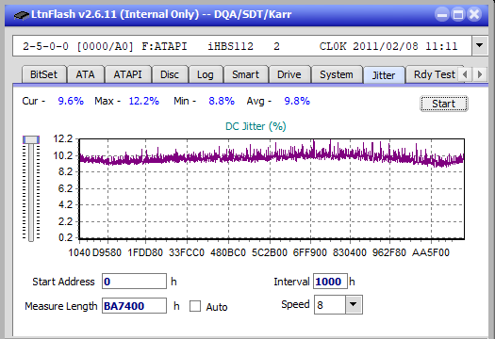Switch to the BitSet tab
Image resolution: width=495 pixels, height=339 pixels.
coord(44,74)
